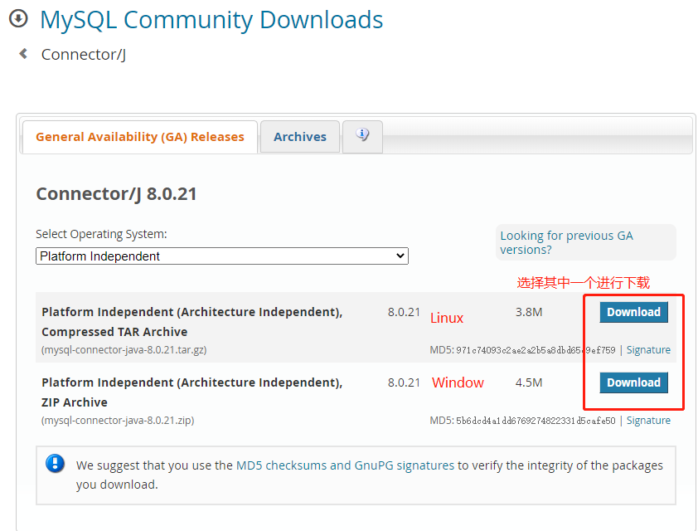Screen dimensions: 698x531
Task: Download the ZIP Archive (4.5M)
Action: 634,382
